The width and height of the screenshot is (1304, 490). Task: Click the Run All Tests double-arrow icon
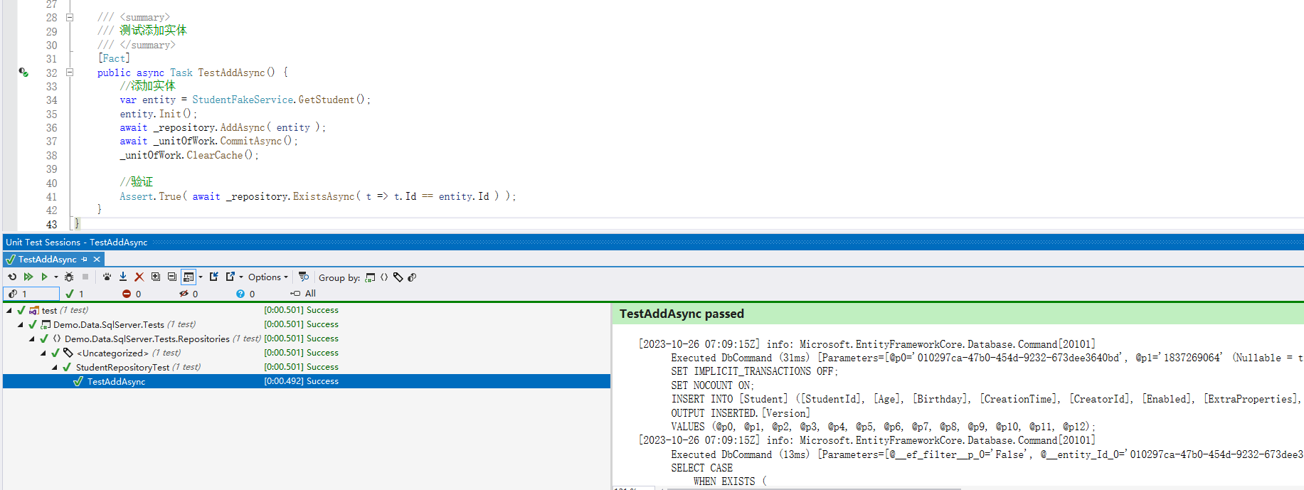(x=28, y=277)
